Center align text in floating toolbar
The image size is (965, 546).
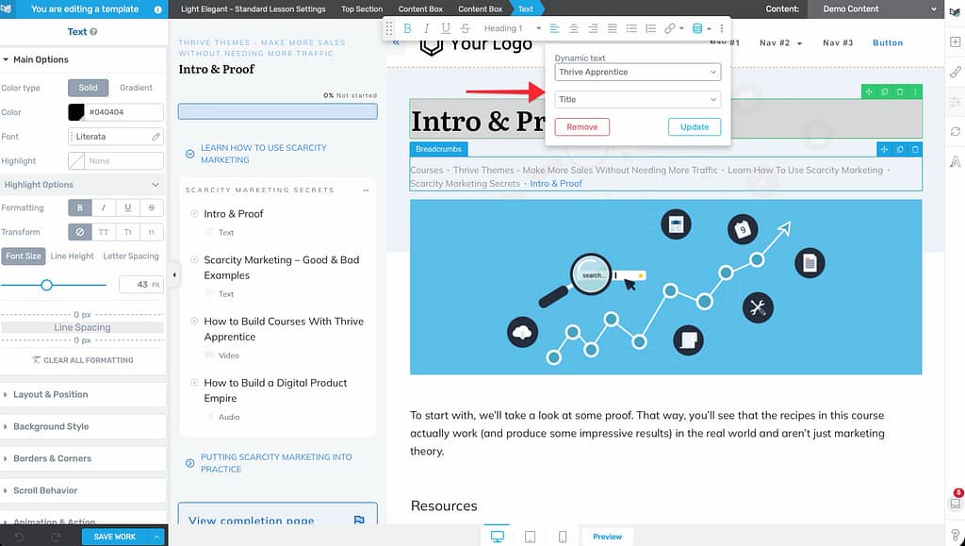tap(571, 28)
